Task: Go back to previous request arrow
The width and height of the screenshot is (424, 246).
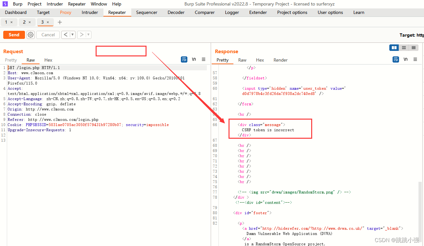Action: 65,35
